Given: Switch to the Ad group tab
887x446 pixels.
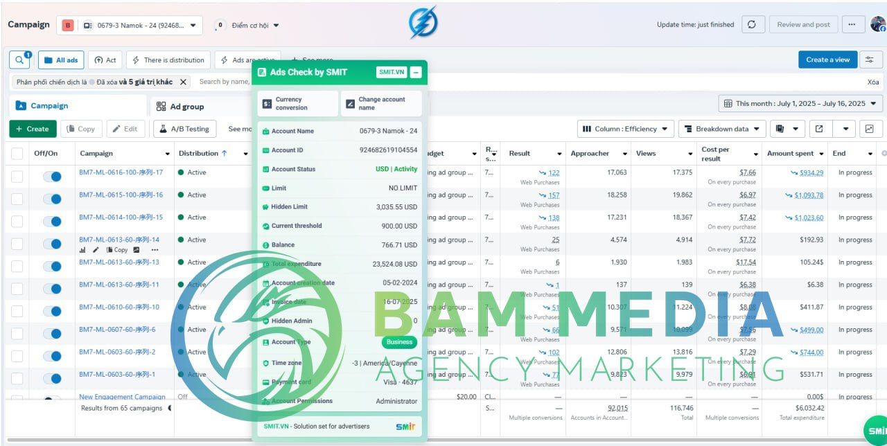Looking at the screenshot, I should click(x=180, y=107).
